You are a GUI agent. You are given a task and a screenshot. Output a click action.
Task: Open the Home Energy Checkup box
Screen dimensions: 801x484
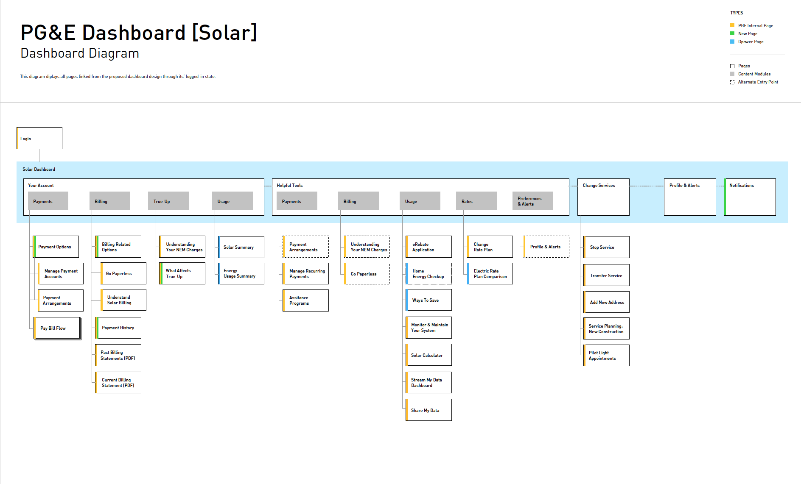click(429, 273)
